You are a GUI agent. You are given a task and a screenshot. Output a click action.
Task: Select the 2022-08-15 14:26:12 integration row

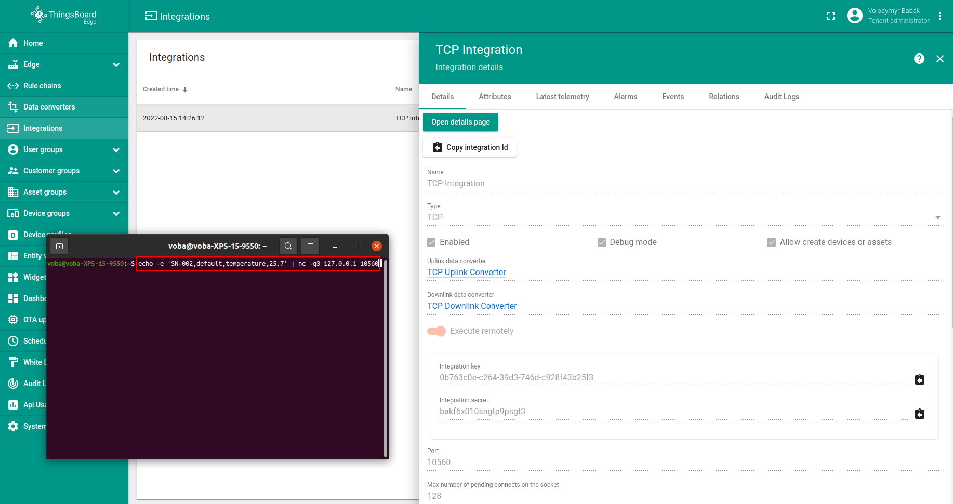coord(277,118)
